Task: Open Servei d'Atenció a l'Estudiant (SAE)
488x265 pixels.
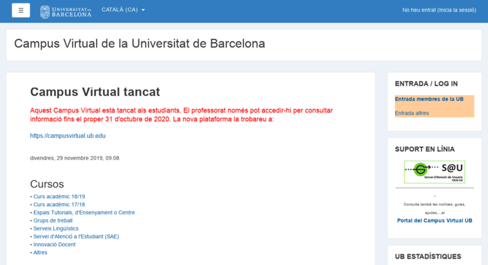Action: [76, 236]
